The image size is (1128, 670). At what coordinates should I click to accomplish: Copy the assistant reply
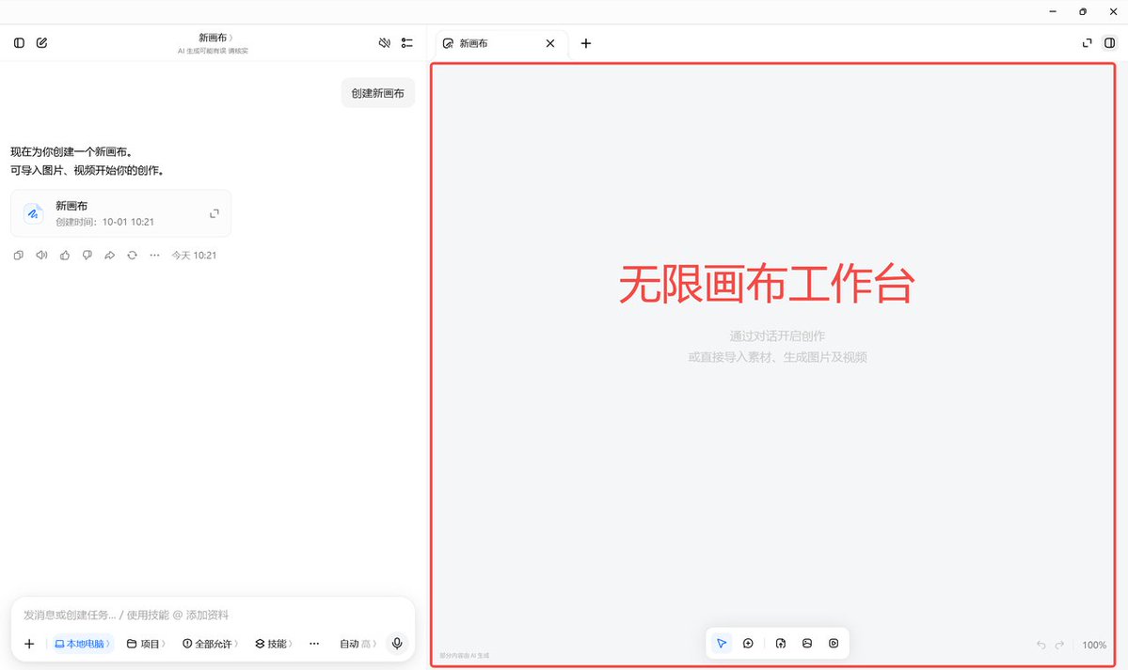click(x=19, y=256)
